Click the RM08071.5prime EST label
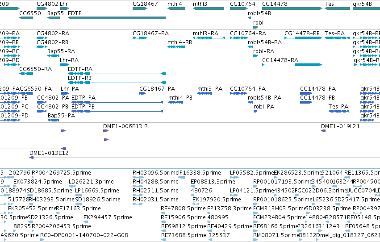The height and width of the screenshot is (242, 380). point(276,235)
